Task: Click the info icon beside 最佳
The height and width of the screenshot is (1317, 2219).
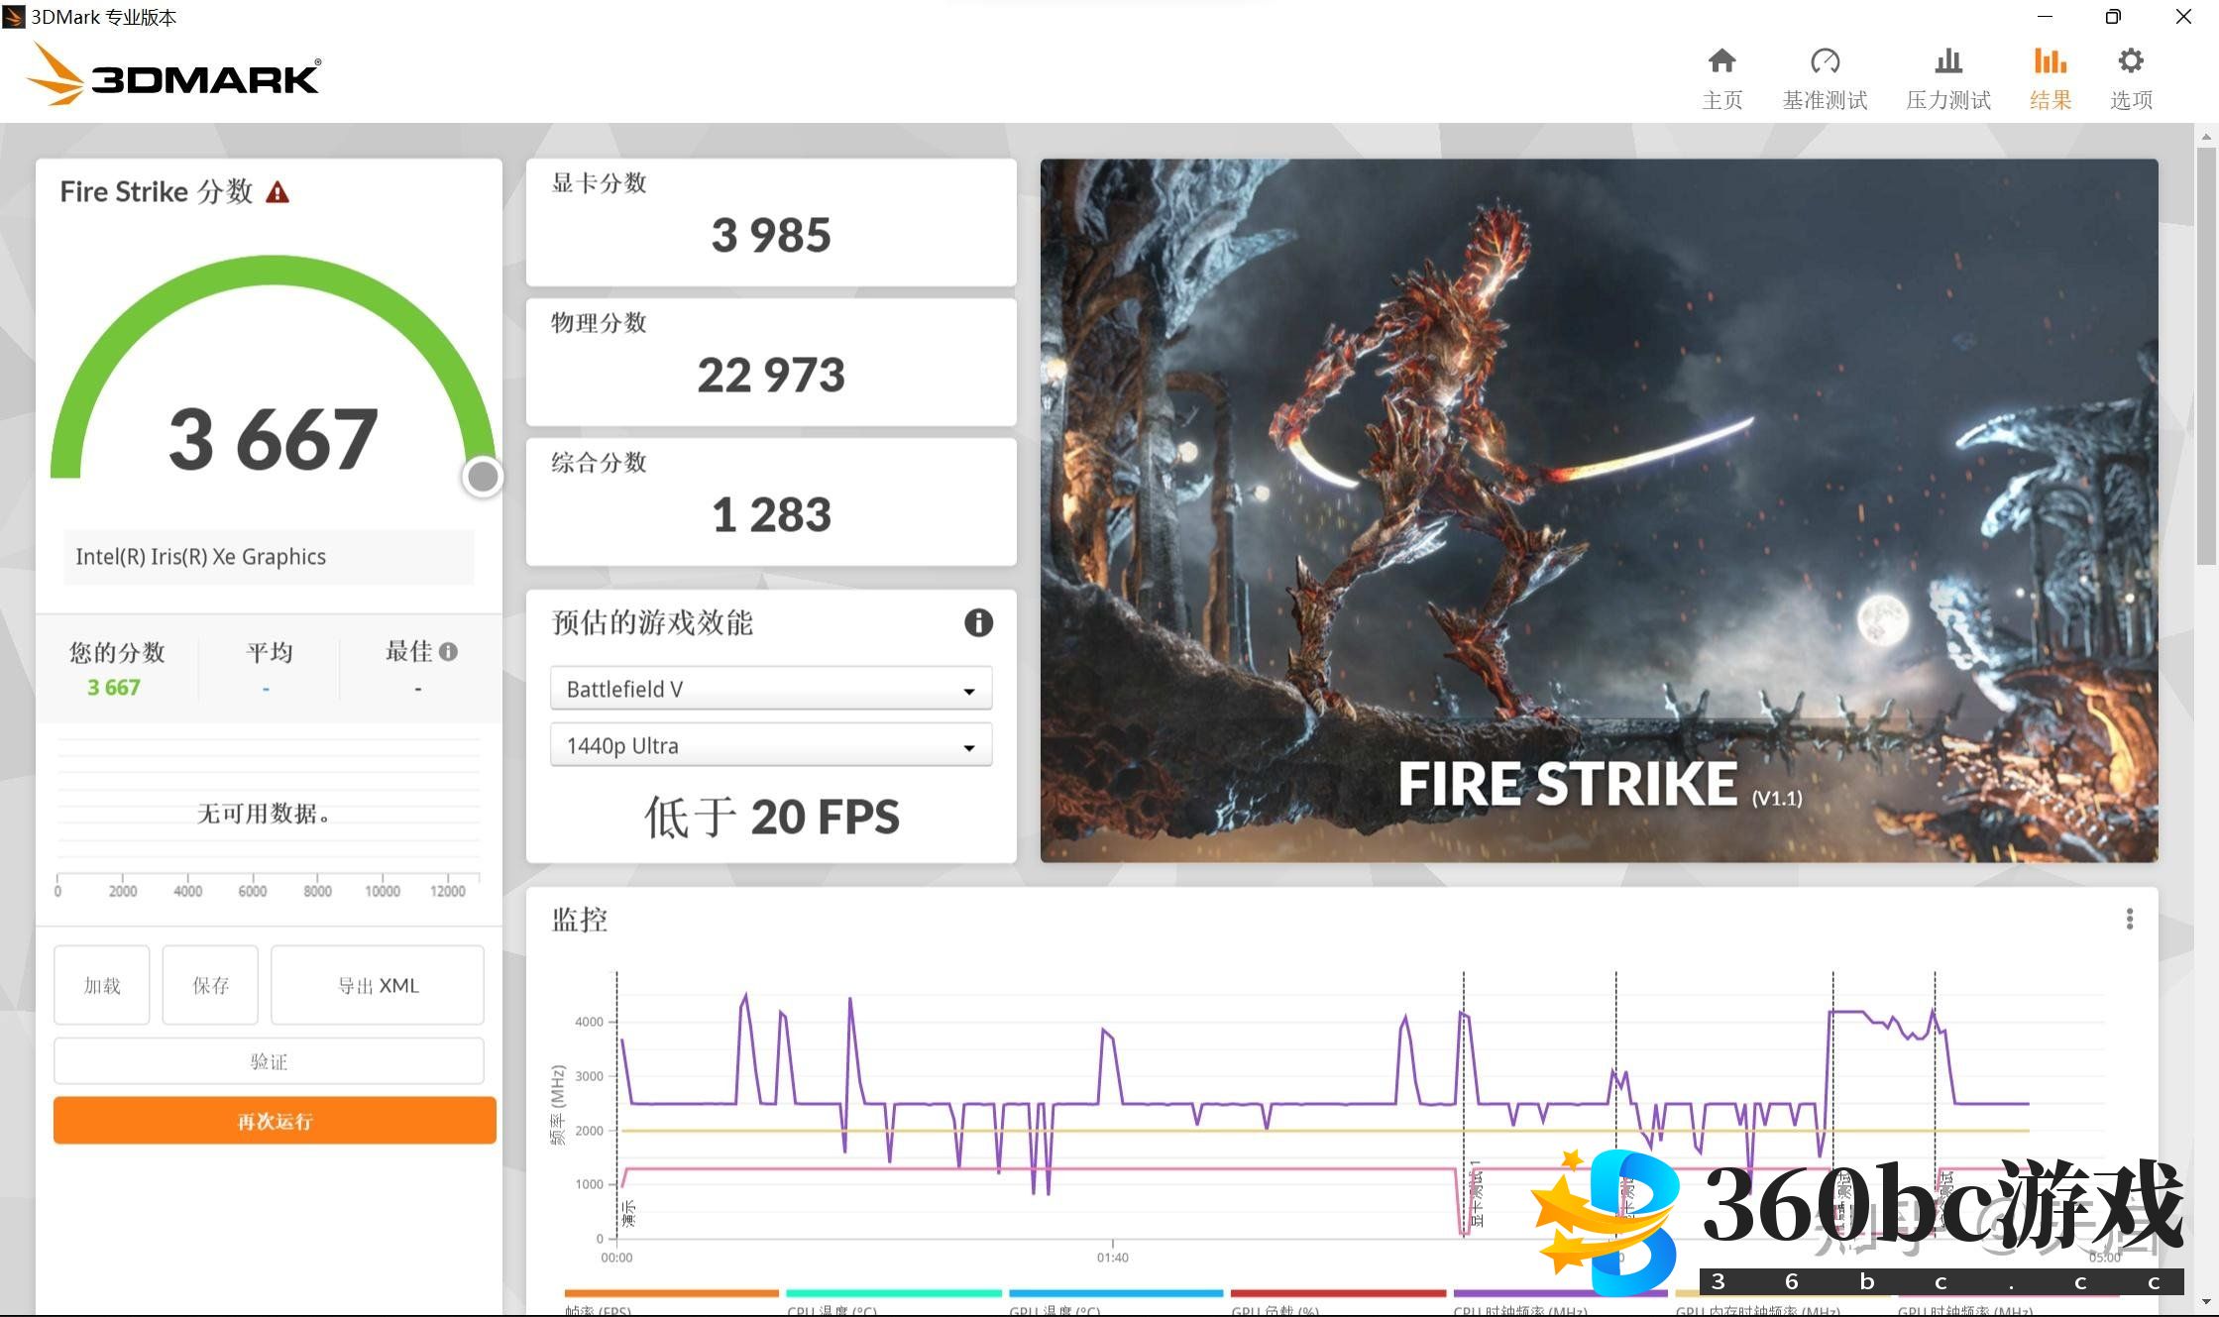Action: click(x=449, y=651)
